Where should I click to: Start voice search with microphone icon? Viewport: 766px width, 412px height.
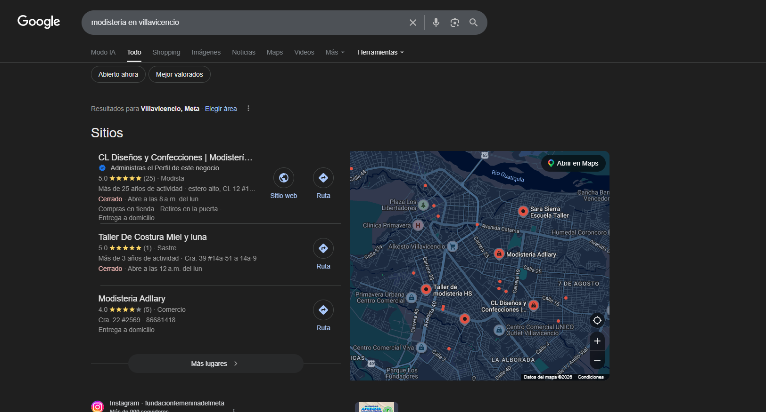pyautogui.click(x=436, y=23)
